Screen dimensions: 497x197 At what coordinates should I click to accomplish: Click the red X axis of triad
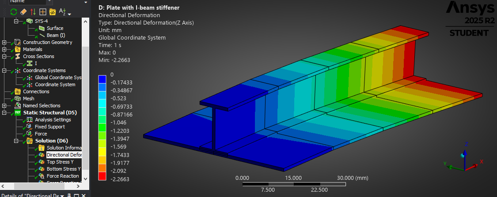point(472,167)
